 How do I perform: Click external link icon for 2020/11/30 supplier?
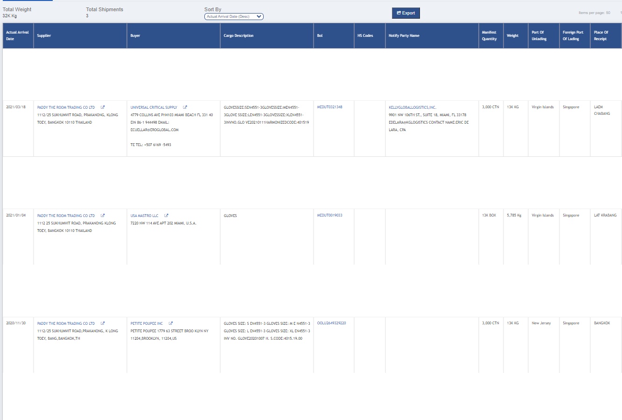[x=103, y=323]
